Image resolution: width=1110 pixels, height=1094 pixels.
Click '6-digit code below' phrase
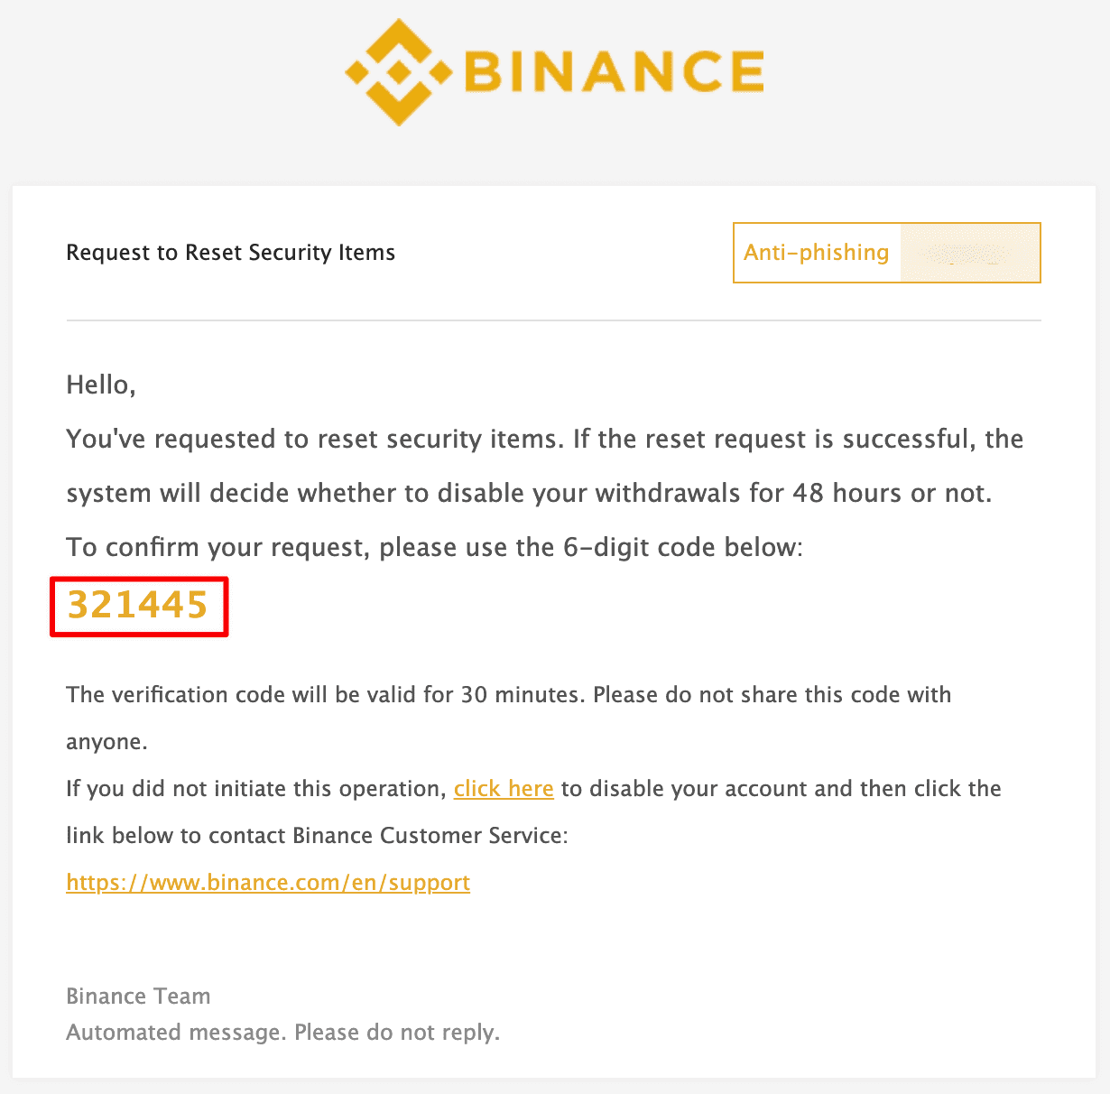click(682, 548)
